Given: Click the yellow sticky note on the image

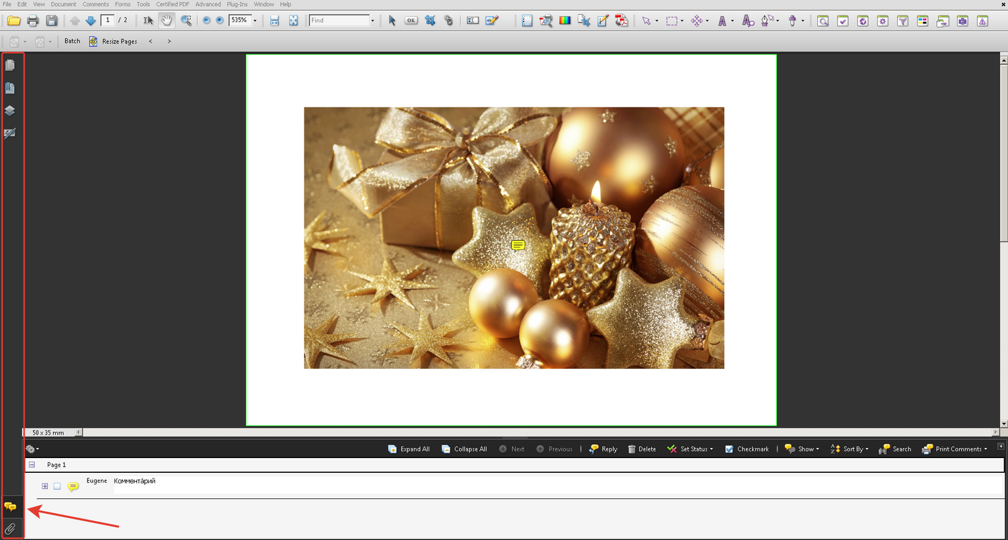Looking at the screenshot, I should point(517,246).
